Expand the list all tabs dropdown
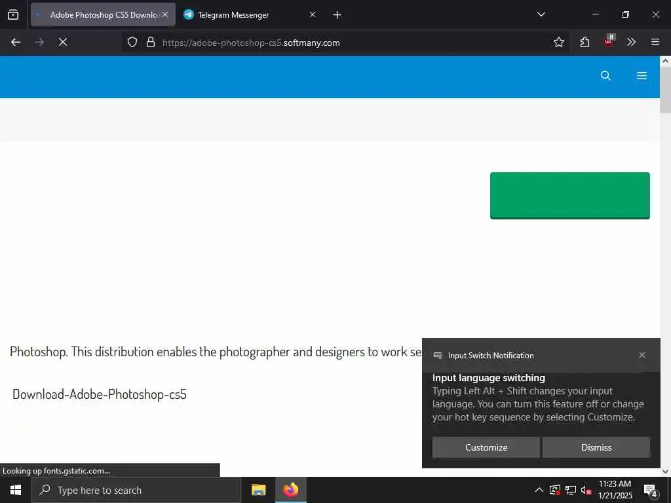This screenshot has height=503, width=671. pyautogui.click(x=541, y=14)
